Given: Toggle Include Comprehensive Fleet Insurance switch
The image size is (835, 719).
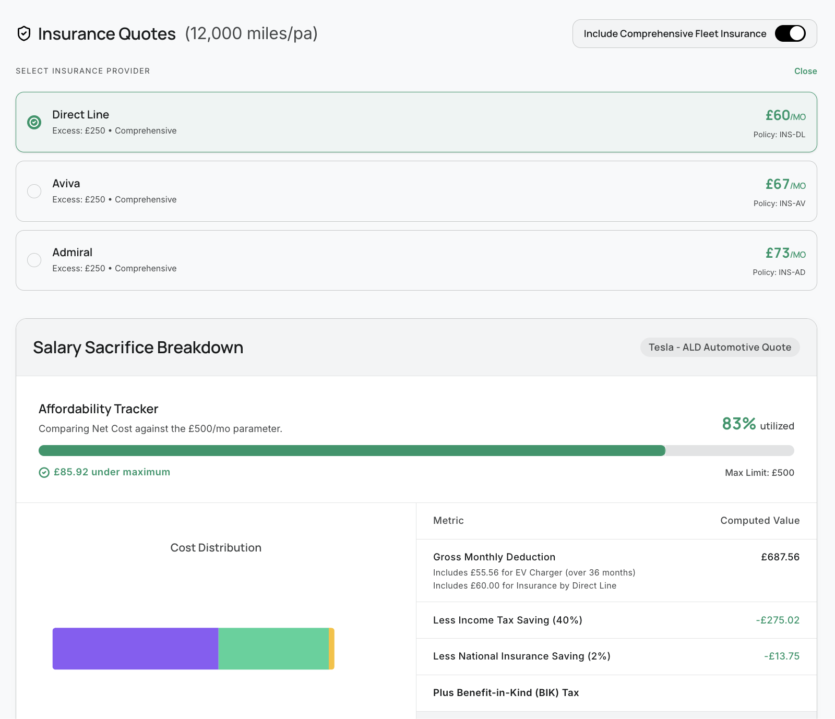Looking at the screenshot, I should (x=790, y=34).
